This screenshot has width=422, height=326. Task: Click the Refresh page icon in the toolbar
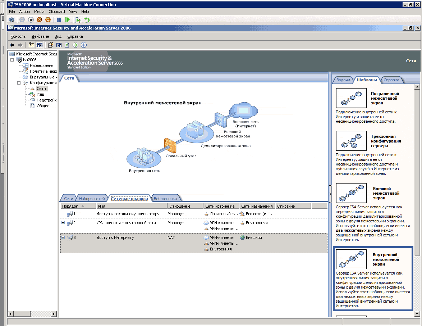pos(67,45)
